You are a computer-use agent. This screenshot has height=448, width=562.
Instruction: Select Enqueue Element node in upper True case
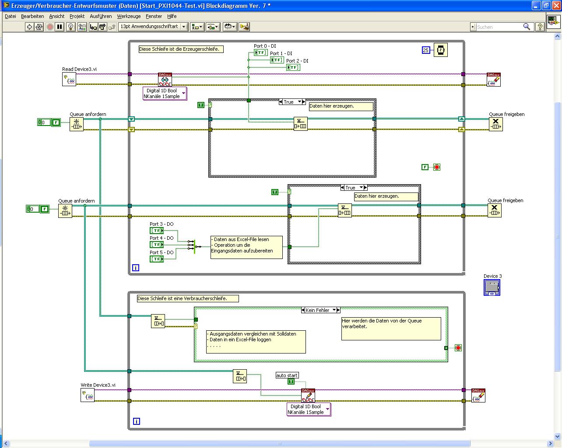[x=301, y=124]
